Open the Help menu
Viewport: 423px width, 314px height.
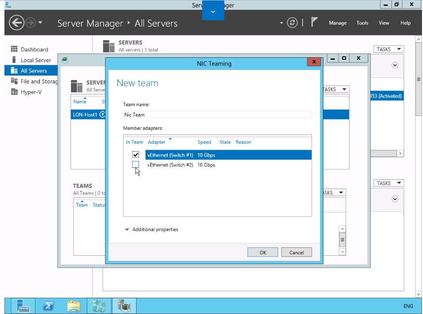tap(405, 23)
